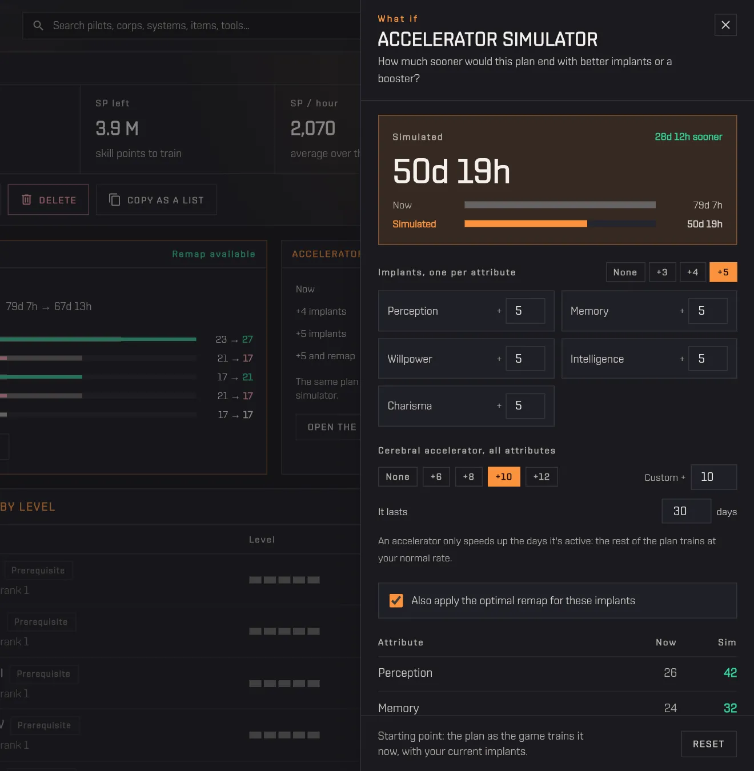Click Copy as a list button
The image size is (754, 771).
click(x=157, y=200)
